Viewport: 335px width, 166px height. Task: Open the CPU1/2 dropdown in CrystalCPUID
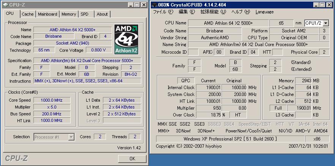click(326, 23)
